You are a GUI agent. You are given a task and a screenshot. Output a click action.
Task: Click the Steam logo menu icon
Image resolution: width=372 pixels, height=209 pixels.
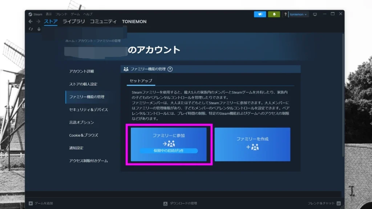click(x=30, y=14)
